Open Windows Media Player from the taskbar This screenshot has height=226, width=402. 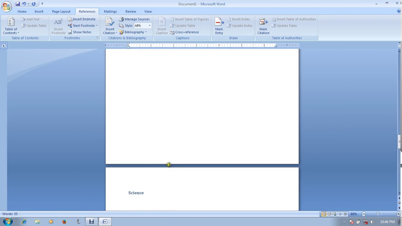[51, 222]
